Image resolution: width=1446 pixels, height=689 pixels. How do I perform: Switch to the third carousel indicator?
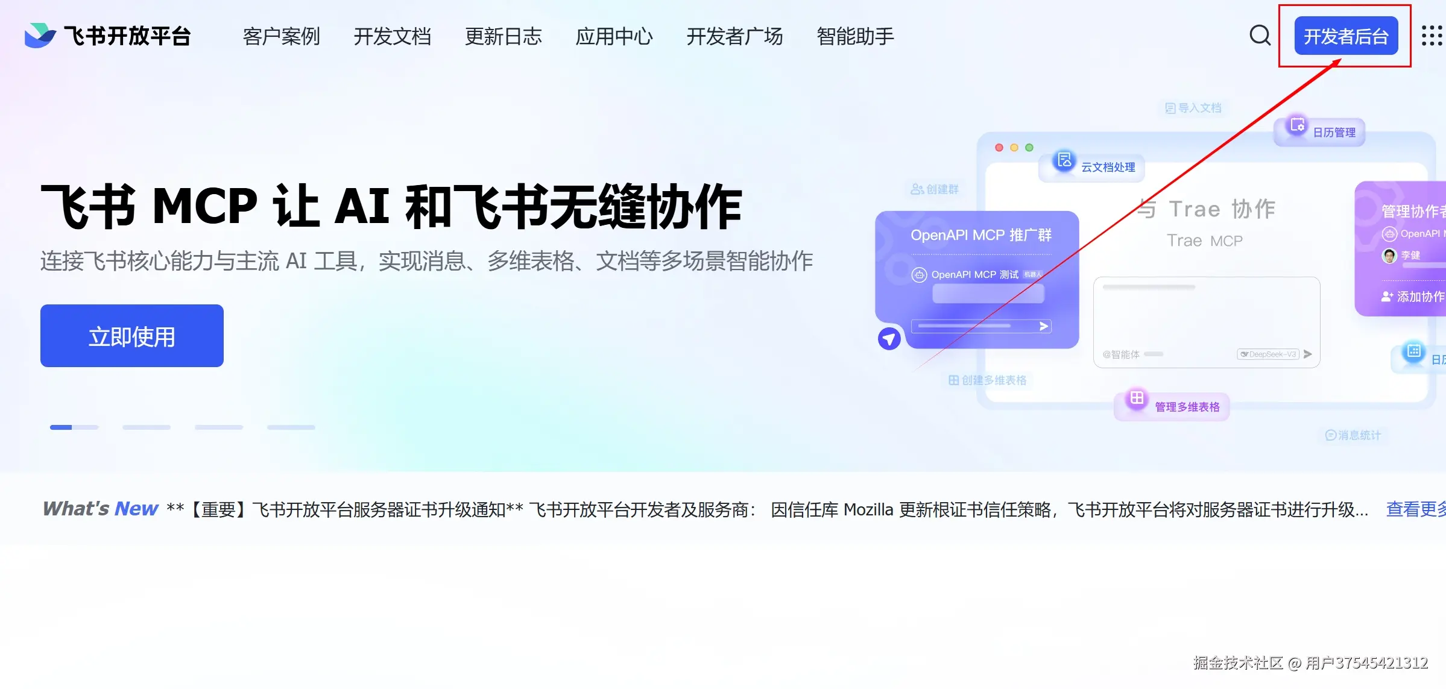(219, 427)
